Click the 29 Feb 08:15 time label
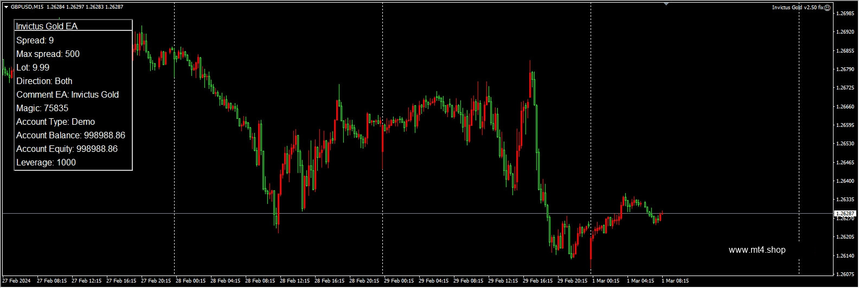859x288 pixels. tap(469, 281)
